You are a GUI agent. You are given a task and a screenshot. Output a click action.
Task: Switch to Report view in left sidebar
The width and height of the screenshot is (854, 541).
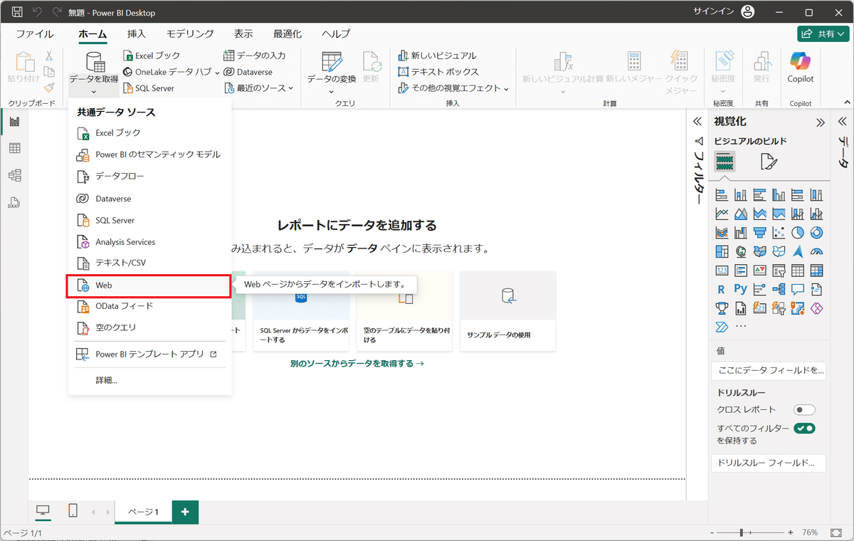(14, 121)
